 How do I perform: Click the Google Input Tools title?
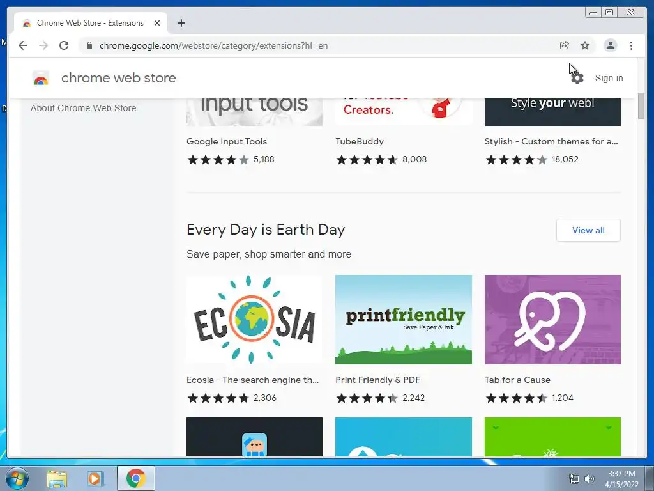coord(227,141)
